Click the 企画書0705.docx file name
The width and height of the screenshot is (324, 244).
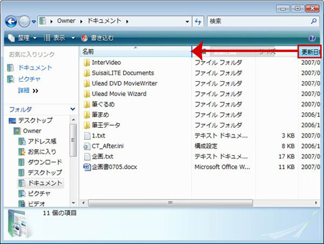(x=115, y=167)
